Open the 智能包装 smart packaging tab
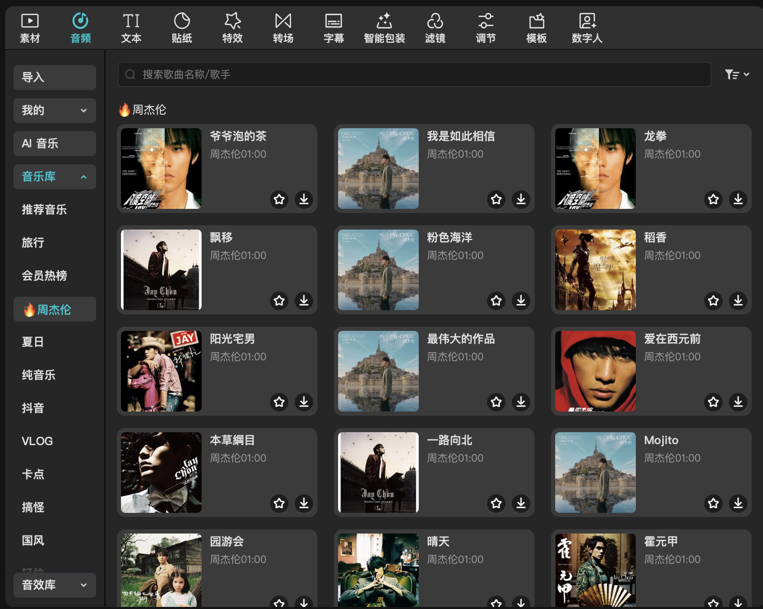The width and height of the screenshot is (763, 609). (385, 28)
